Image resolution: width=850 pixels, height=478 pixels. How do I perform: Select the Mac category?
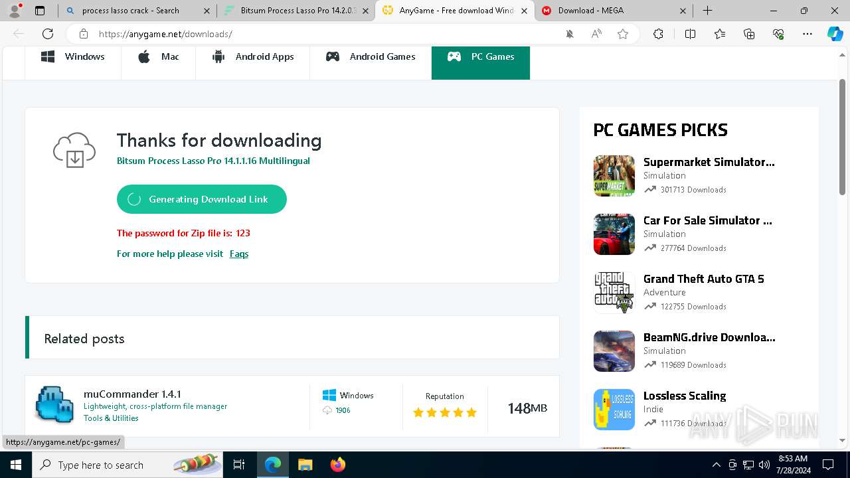[158, 57]
